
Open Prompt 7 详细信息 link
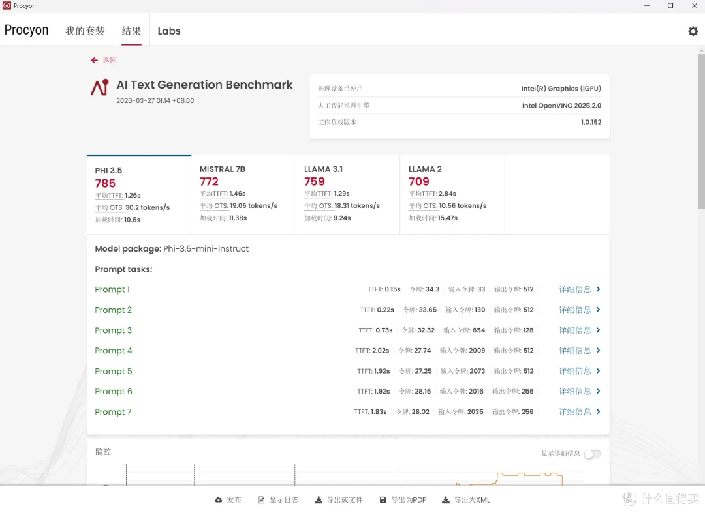coord(574,411)
